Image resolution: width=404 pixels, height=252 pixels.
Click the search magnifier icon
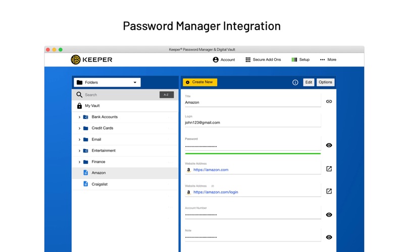click(x=79, y=95)
